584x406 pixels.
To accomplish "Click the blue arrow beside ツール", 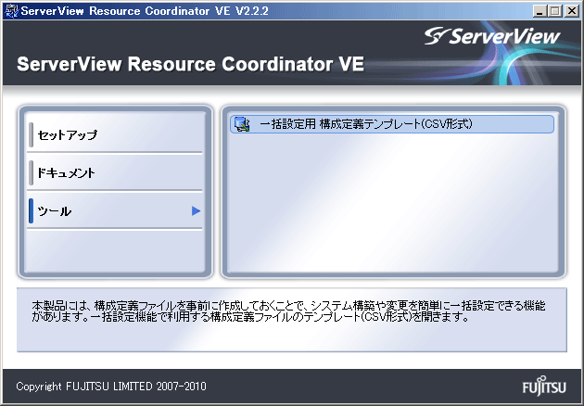I will point(196,211).
